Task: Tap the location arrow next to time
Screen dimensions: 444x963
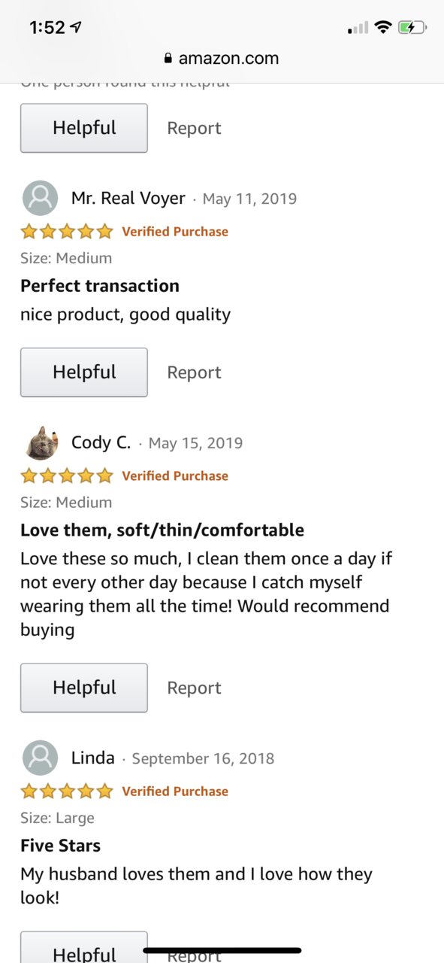Action: (x=76, y=28)
